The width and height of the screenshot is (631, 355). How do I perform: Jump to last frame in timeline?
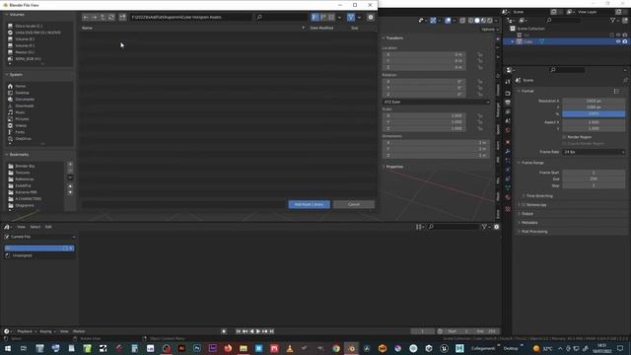click(x=272, y=331)
